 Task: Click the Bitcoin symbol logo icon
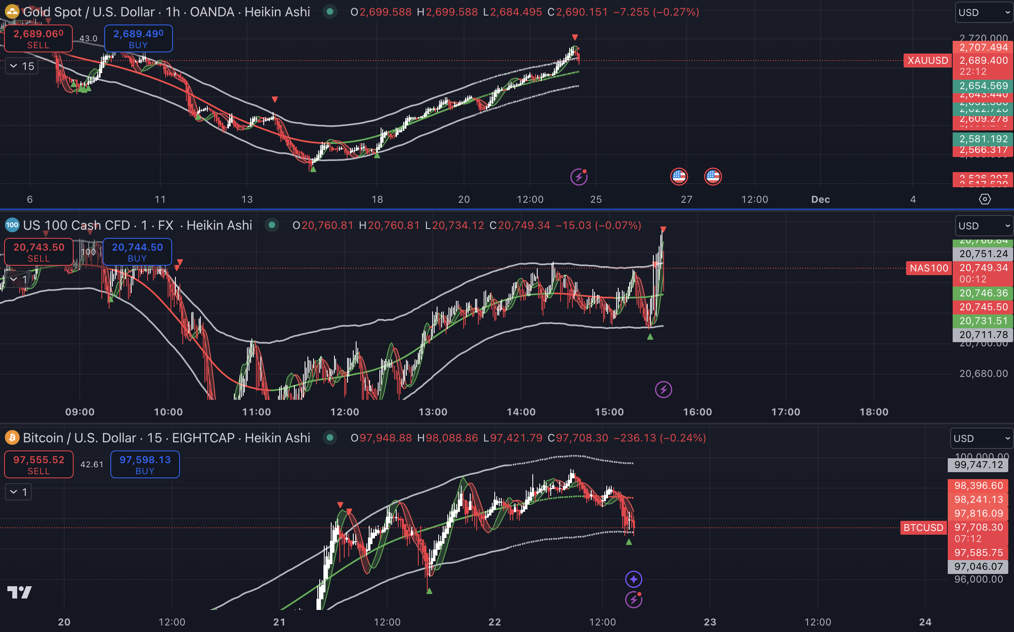tap(12, 438)
